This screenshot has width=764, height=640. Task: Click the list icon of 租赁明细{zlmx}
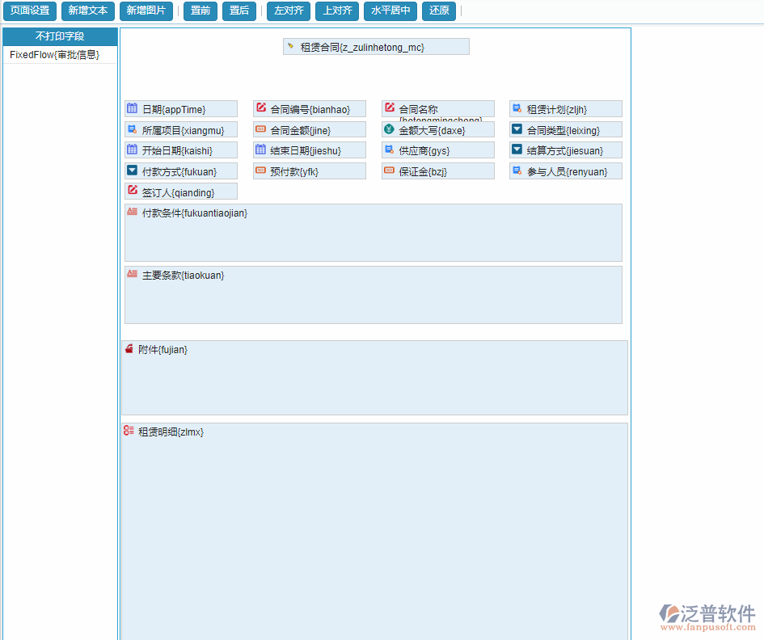coord(129,430)
